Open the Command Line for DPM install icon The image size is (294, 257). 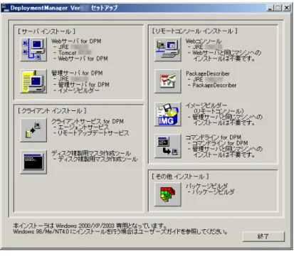tap(168, 146)
